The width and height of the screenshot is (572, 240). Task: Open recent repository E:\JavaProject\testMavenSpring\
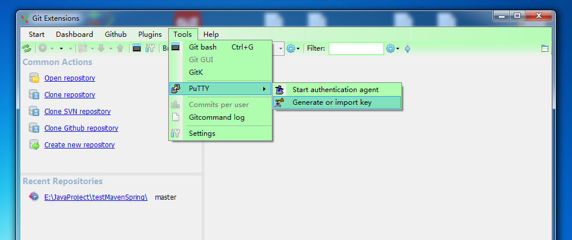(96, 197)
